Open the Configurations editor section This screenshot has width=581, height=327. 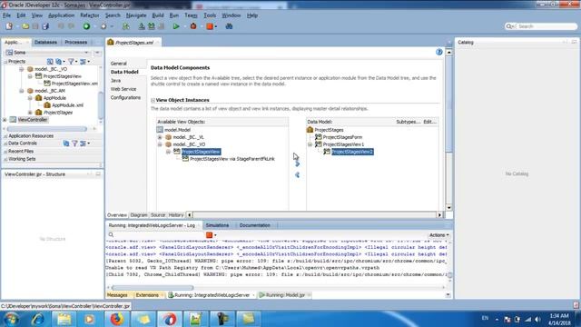pos(125,97)
